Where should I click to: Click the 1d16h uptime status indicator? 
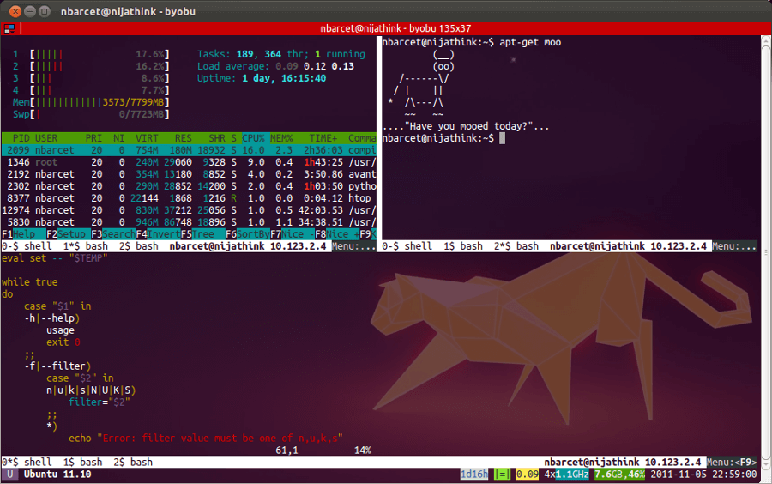click(x=474, y=474)
